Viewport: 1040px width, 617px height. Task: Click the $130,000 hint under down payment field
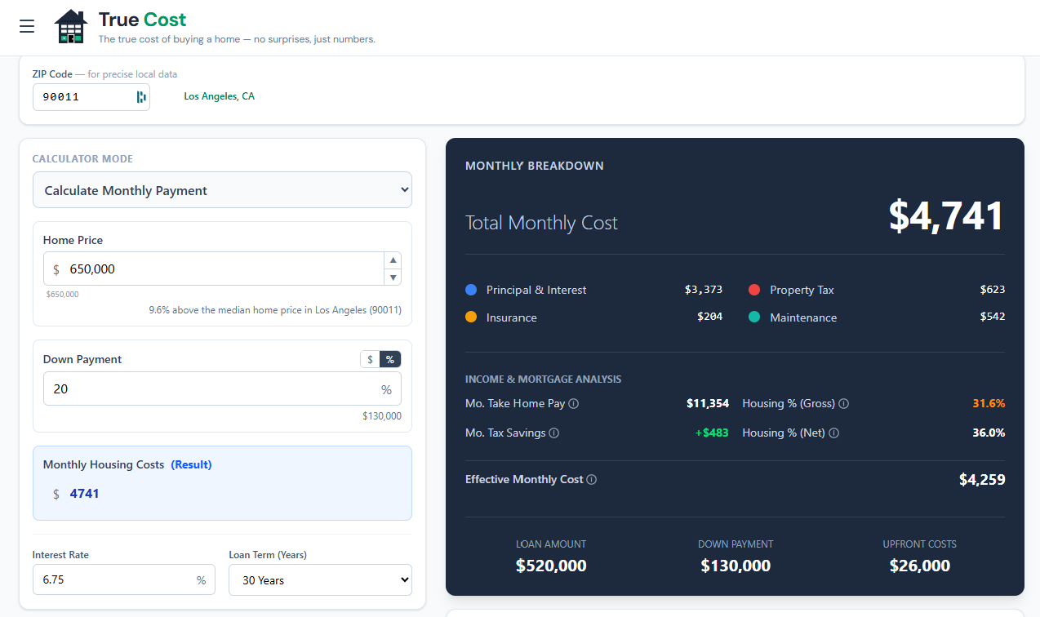pos(382,416)
